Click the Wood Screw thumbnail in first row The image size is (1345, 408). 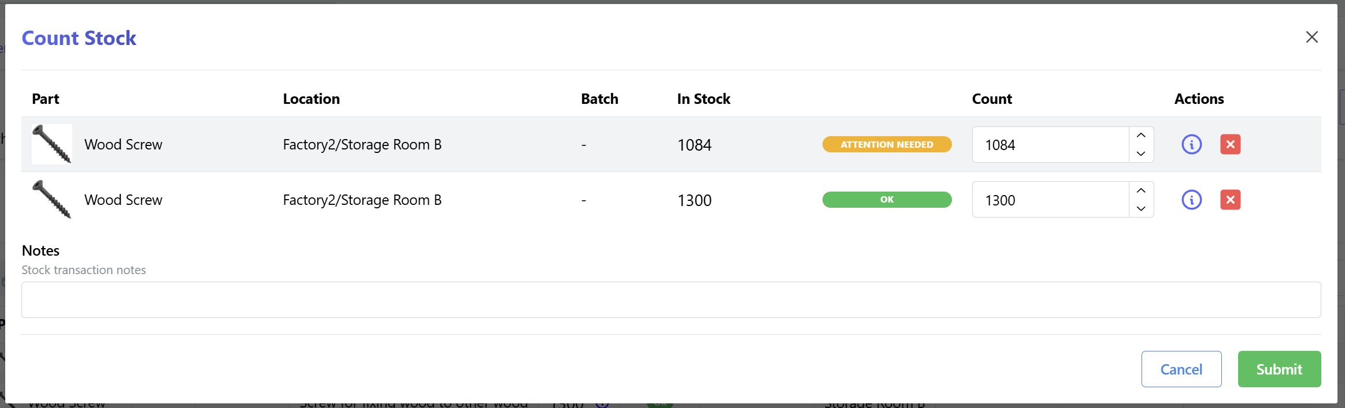tap(51, 144)
